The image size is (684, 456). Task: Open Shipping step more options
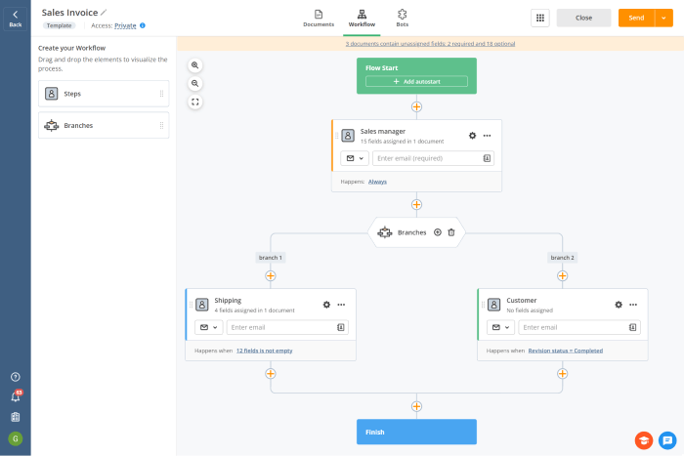341,305
